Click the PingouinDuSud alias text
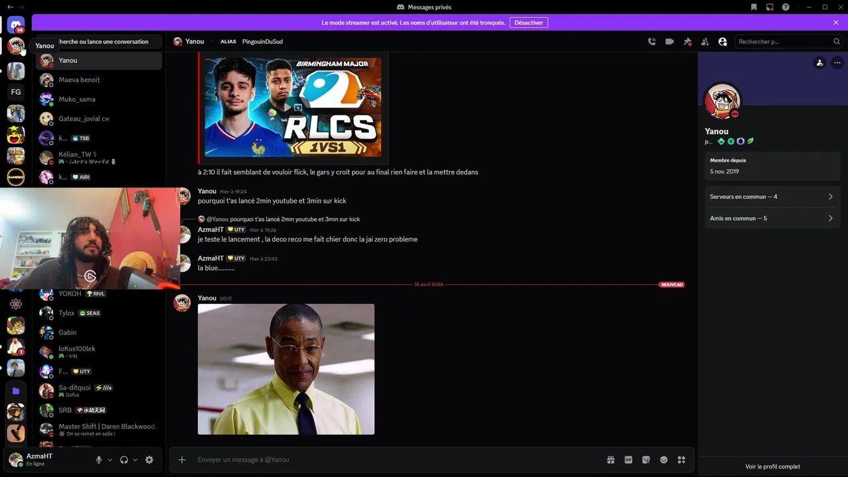The width and height of the screenshot is (848, 477). point(262,42)
